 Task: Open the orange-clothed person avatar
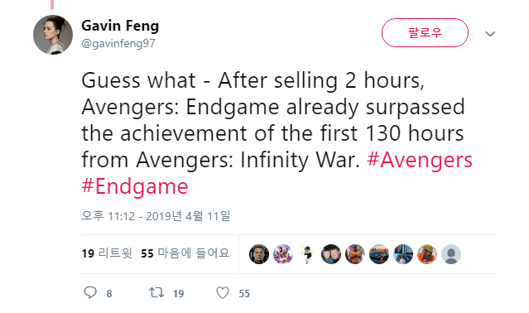click(427, 254)
